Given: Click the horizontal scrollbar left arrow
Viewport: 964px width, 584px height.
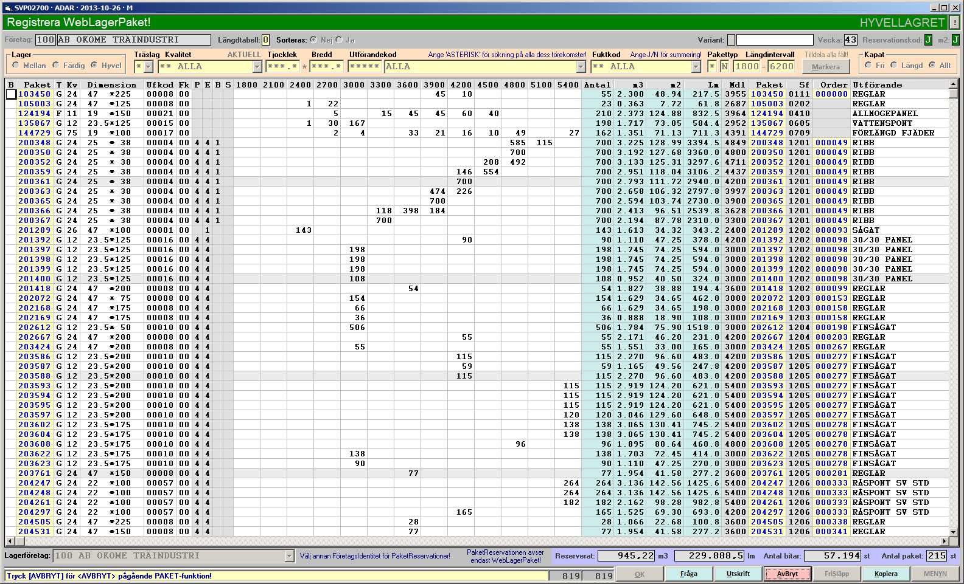Looking at the screenshot, I should coord(9,541).
